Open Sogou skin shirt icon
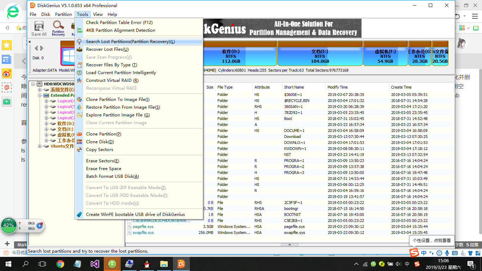The height and width of the screenshot is (271, 482). 470,253
